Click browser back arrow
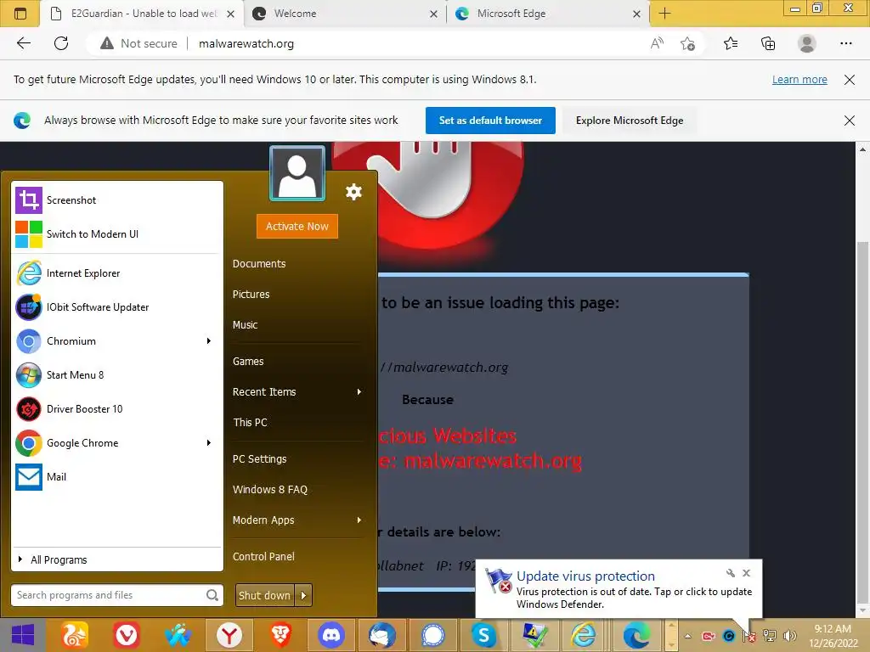 click(x=23, y=43)
